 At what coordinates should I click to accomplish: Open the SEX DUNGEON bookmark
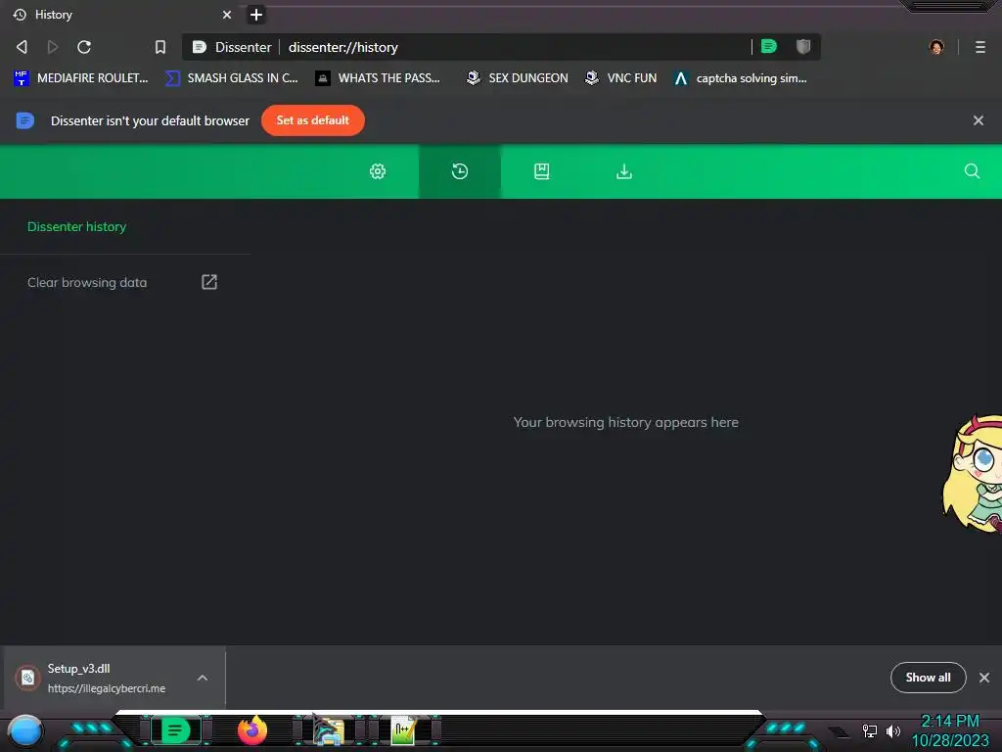click(x=518, y=78)
